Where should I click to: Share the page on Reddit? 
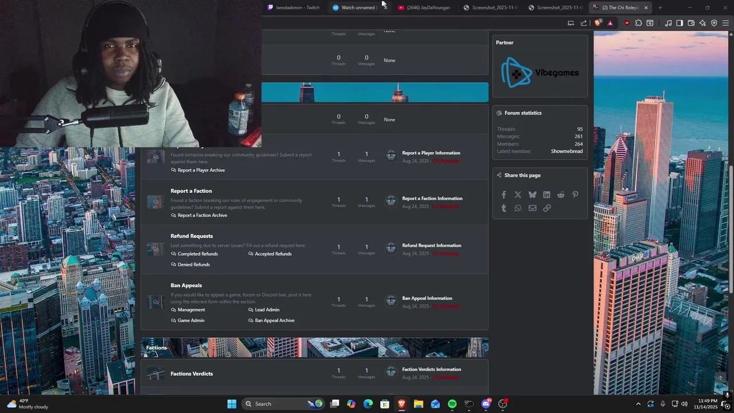click(x=561, y=195)
